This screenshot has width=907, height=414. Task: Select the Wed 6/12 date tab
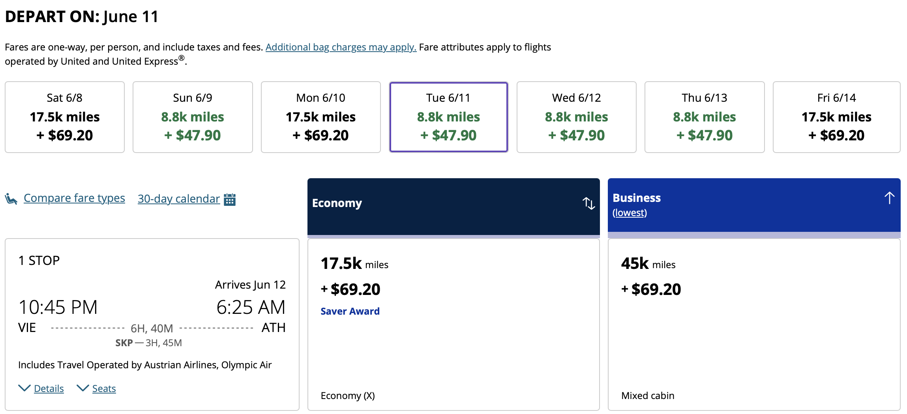pos(576,117)
